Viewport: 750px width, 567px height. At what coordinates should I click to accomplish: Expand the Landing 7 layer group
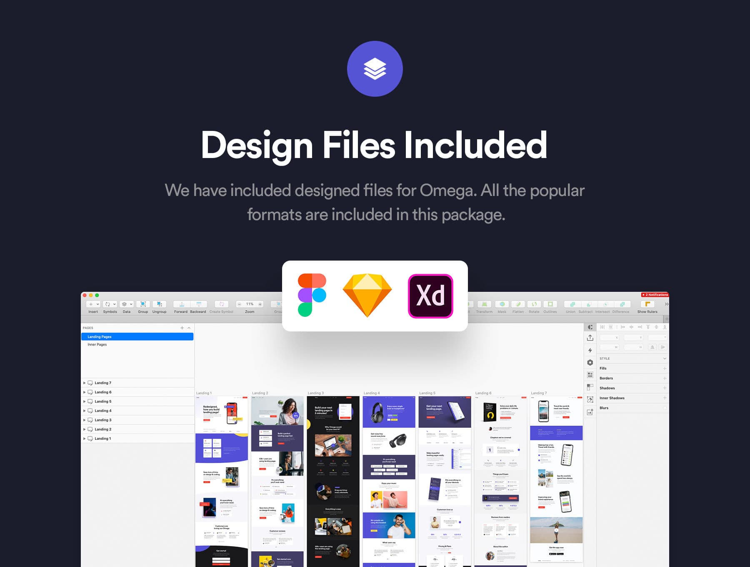coord(84,383)
